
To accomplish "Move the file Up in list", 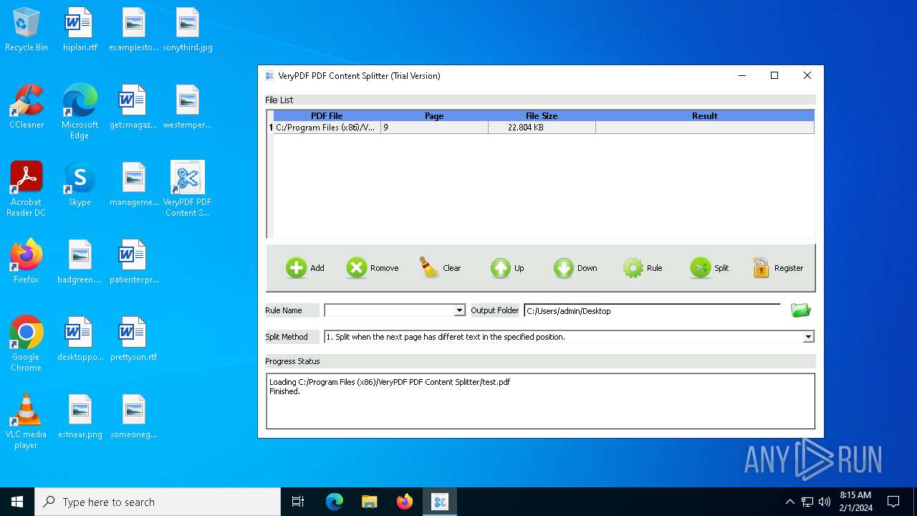I will [x=507, y=268].
